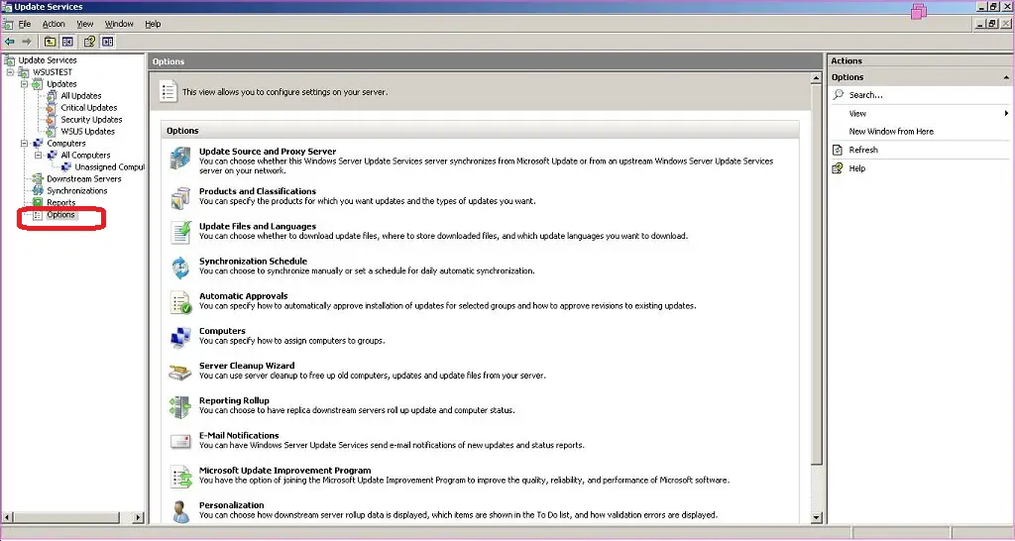Select the Options node in the tree
This screenshot has height=541, width=1015.
[60, 215]
